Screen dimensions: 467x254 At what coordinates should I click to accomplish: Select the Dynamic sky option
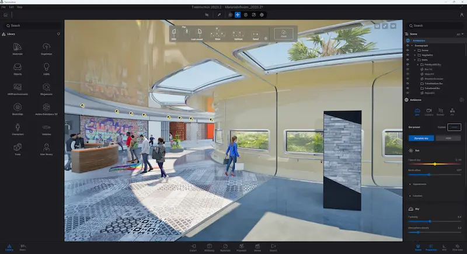[x=420, y=138]
